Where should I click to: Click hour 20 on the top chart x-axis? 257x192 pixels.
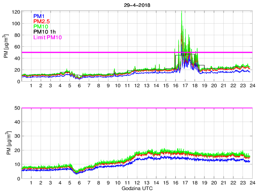214,86
